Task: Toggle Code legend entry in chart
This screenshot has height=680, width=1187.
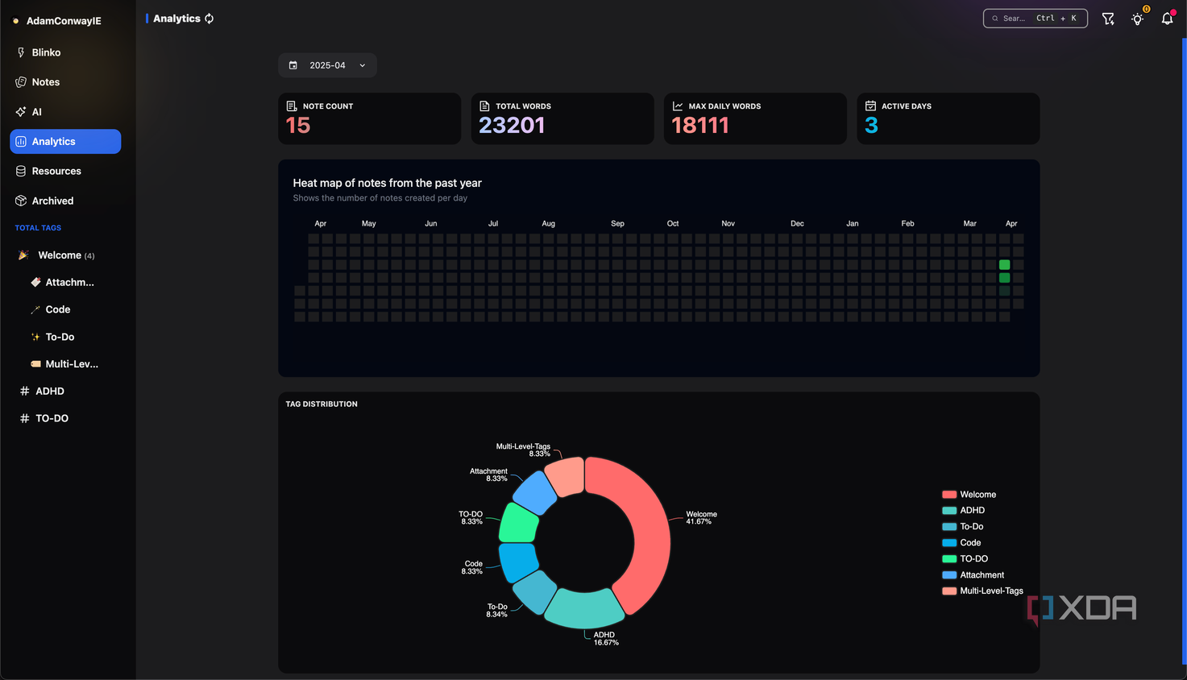Action: (961, 543)
